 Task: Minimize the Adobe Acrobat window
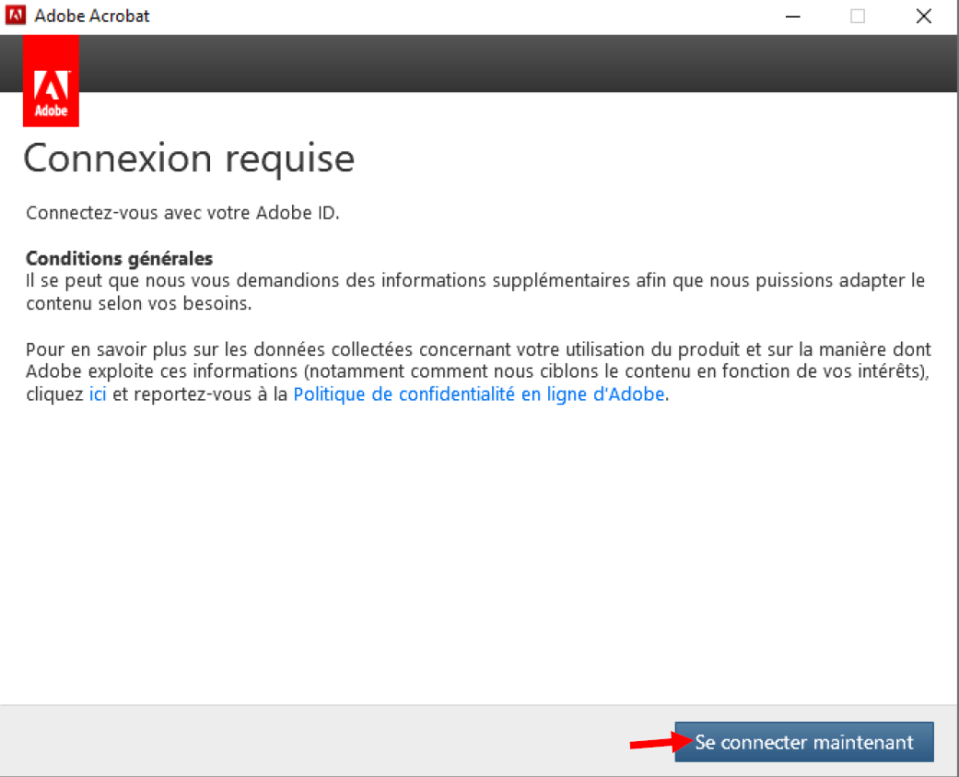click(791, 16)
